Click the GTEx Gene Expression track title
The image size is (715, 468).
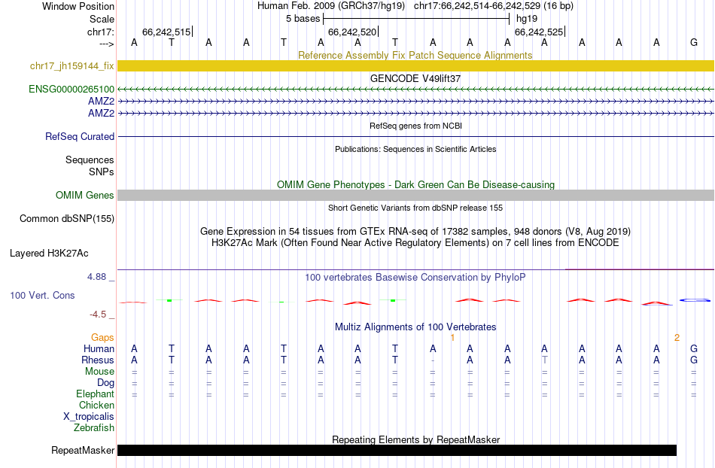pyautogui.click(x=415, y=232)
